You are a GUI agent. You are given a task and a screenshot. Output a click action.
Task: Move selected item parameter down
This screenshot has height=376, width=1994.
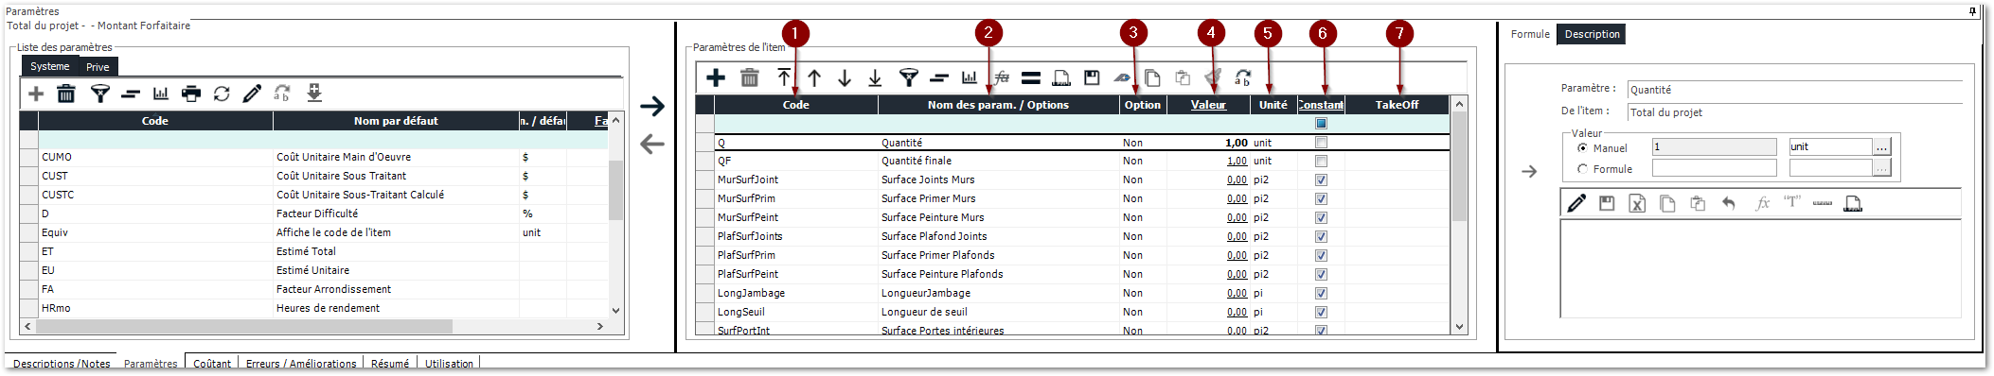point(845,77)
